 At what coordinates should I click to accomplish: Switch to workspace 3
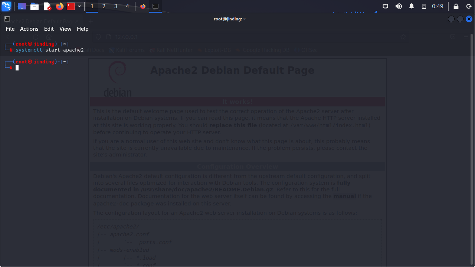pyautogui.click(x=116, y=6)
